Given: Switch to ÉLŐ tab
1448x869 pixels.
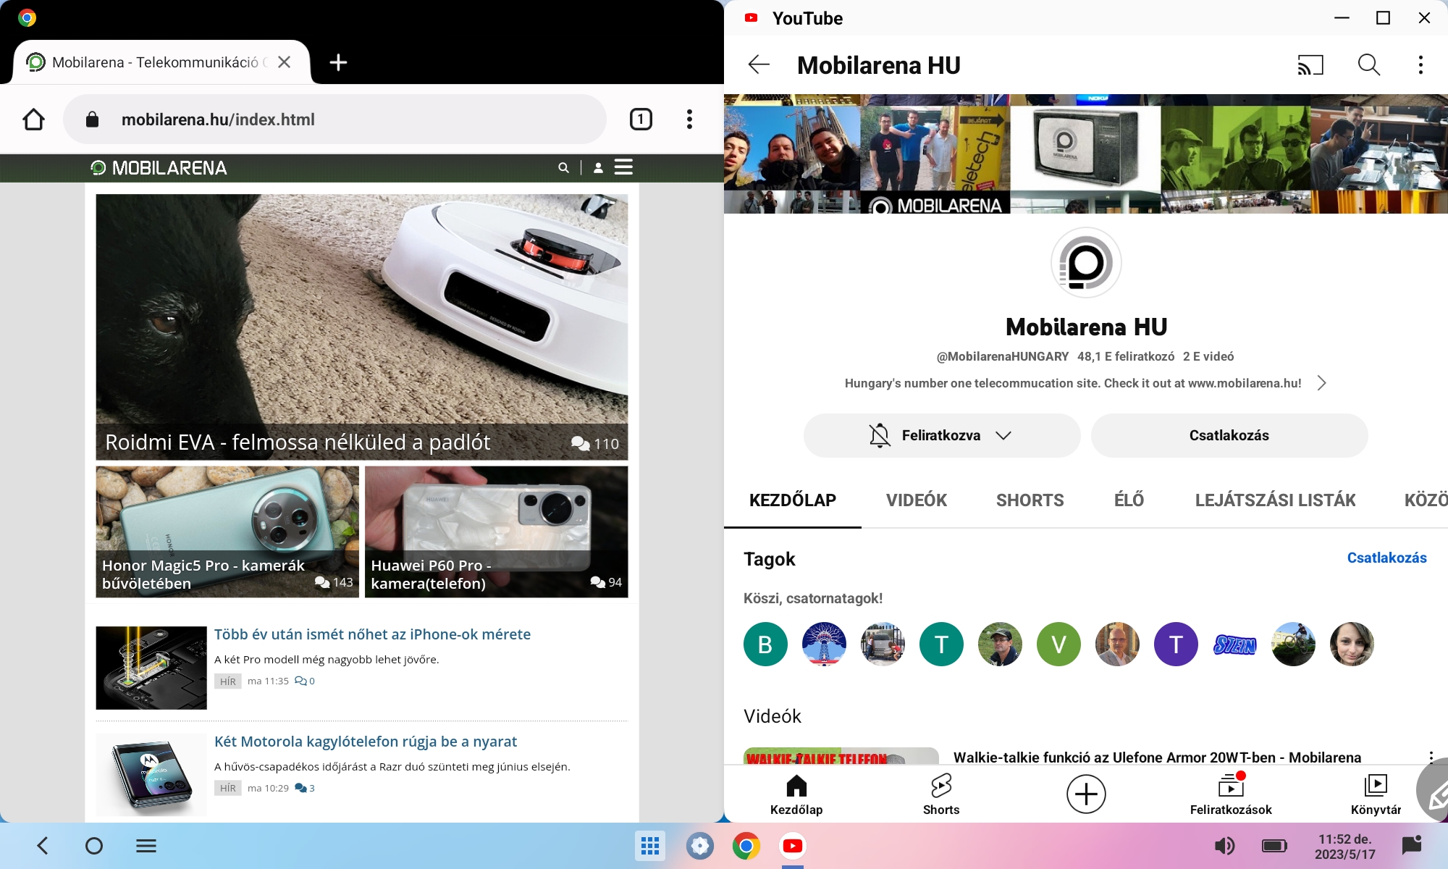Looking at the screenshot, I should tap(1129, 500).
